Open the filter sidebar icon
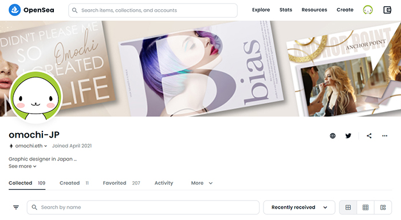Image resolution: width=401 pixels, height=220 pixels. pos(16,207)
